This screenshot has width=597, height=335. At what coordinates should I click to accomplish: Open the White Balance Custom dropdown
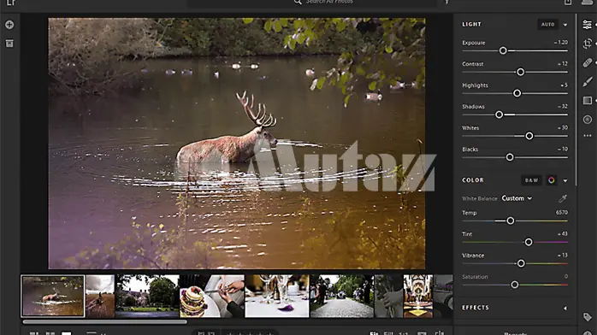coord(517,198)
